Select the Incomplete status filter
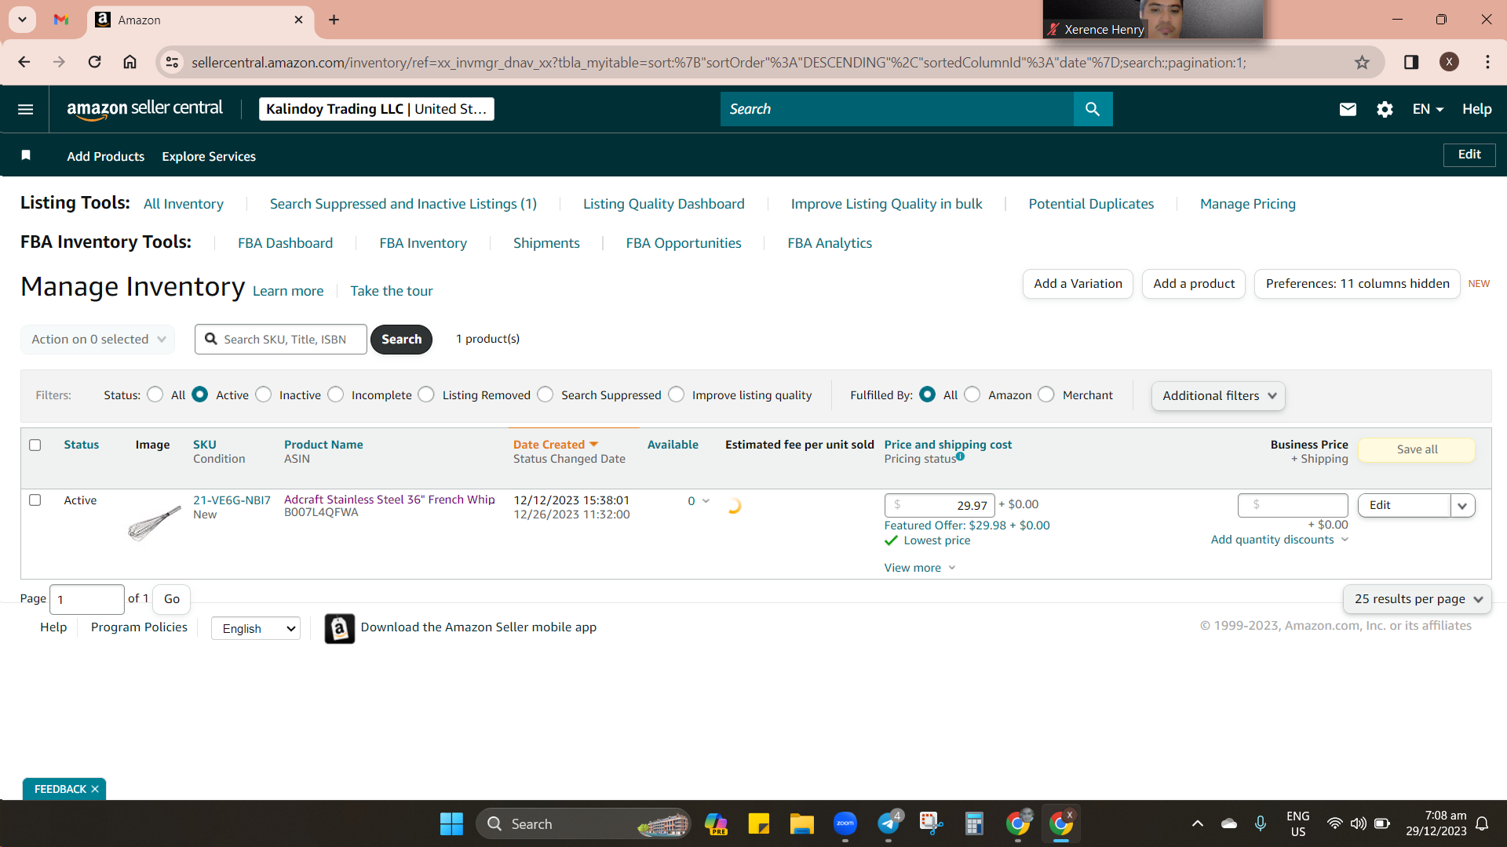 (336, 394)
